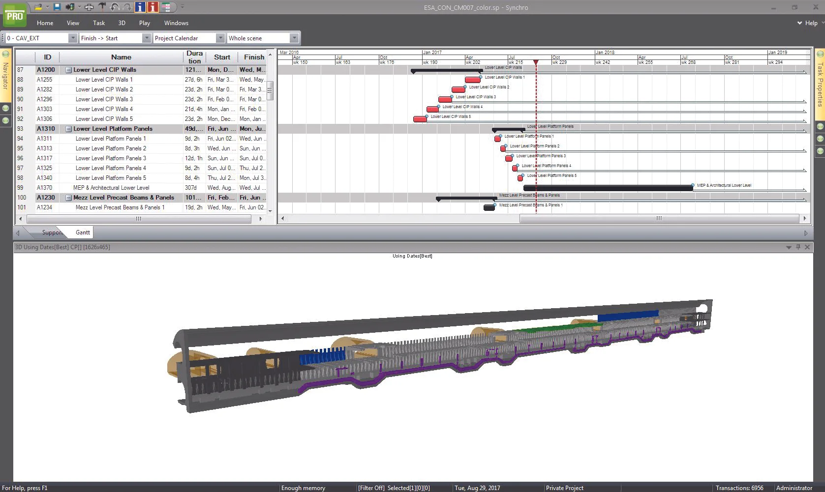
Task: Select the Lower Level Platform Panels 2 row
Action: 141,148
